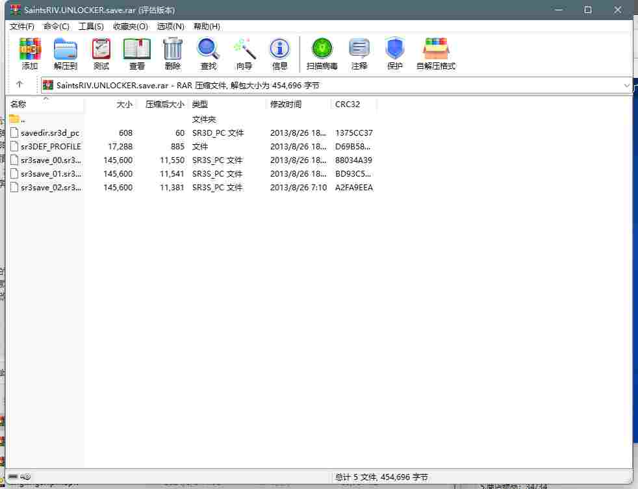Click the 文件夹 type cell
638x489 pixels.
[204, 119]
